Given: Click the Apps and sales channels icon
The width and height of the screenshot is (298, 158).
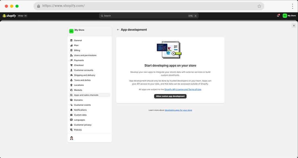Looking at the screenshot, I should pyautogui.click(x=71, y=95).
